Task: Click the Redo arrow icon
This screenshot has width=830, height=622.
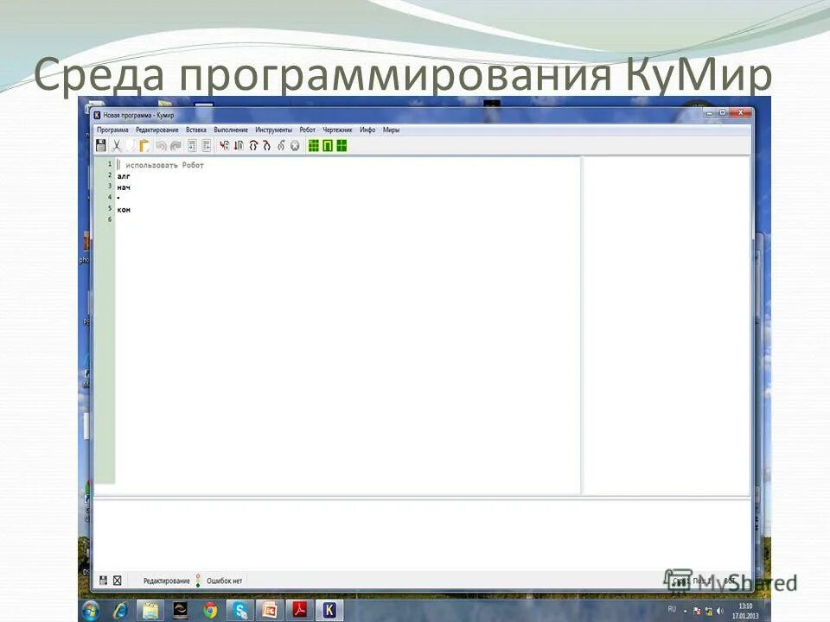Action: (x=176, y=145)
